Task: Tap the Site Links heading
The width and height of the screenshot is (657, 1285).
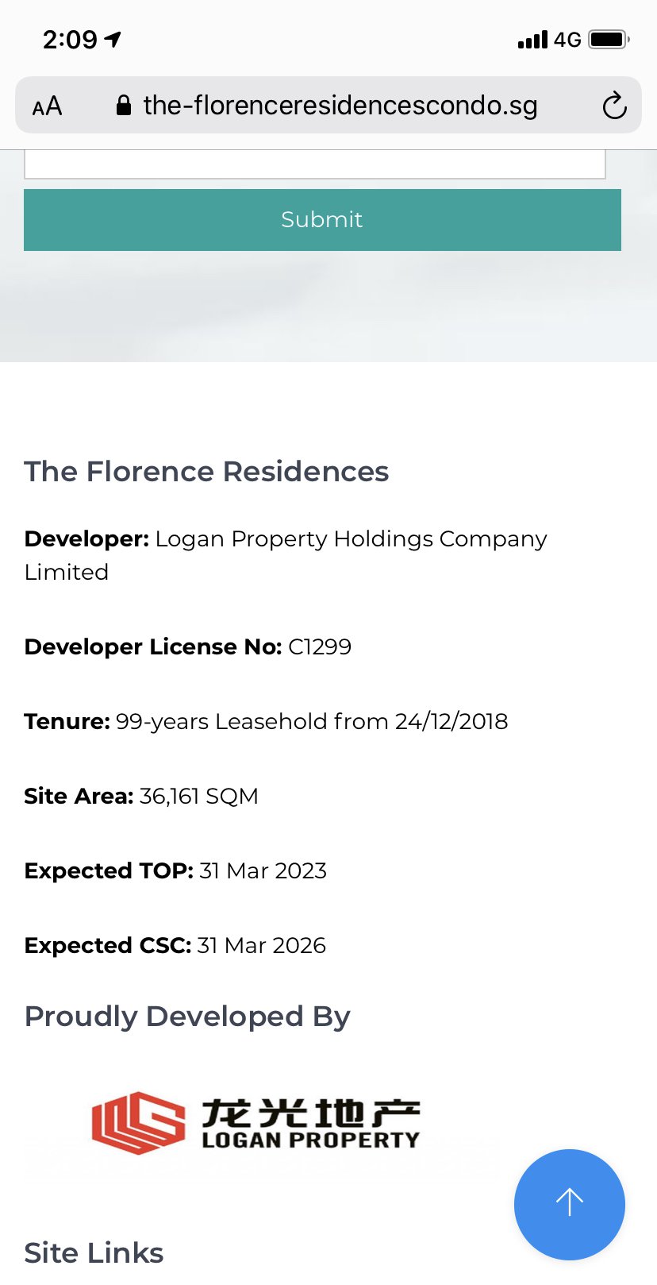Action: tap(94, 1252)
